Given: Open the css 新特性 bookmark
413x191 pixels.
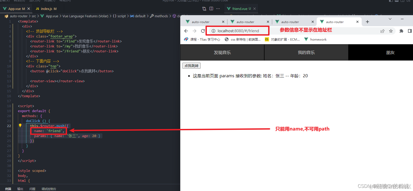Looking at the screenshot, I should click(x=242, y=39).
